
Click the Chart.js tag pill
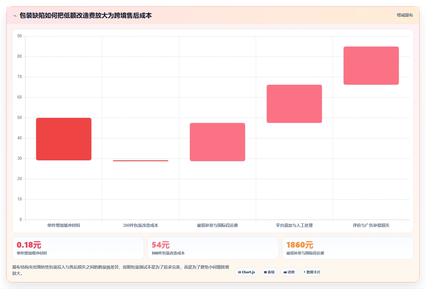(x=246, y=272)
